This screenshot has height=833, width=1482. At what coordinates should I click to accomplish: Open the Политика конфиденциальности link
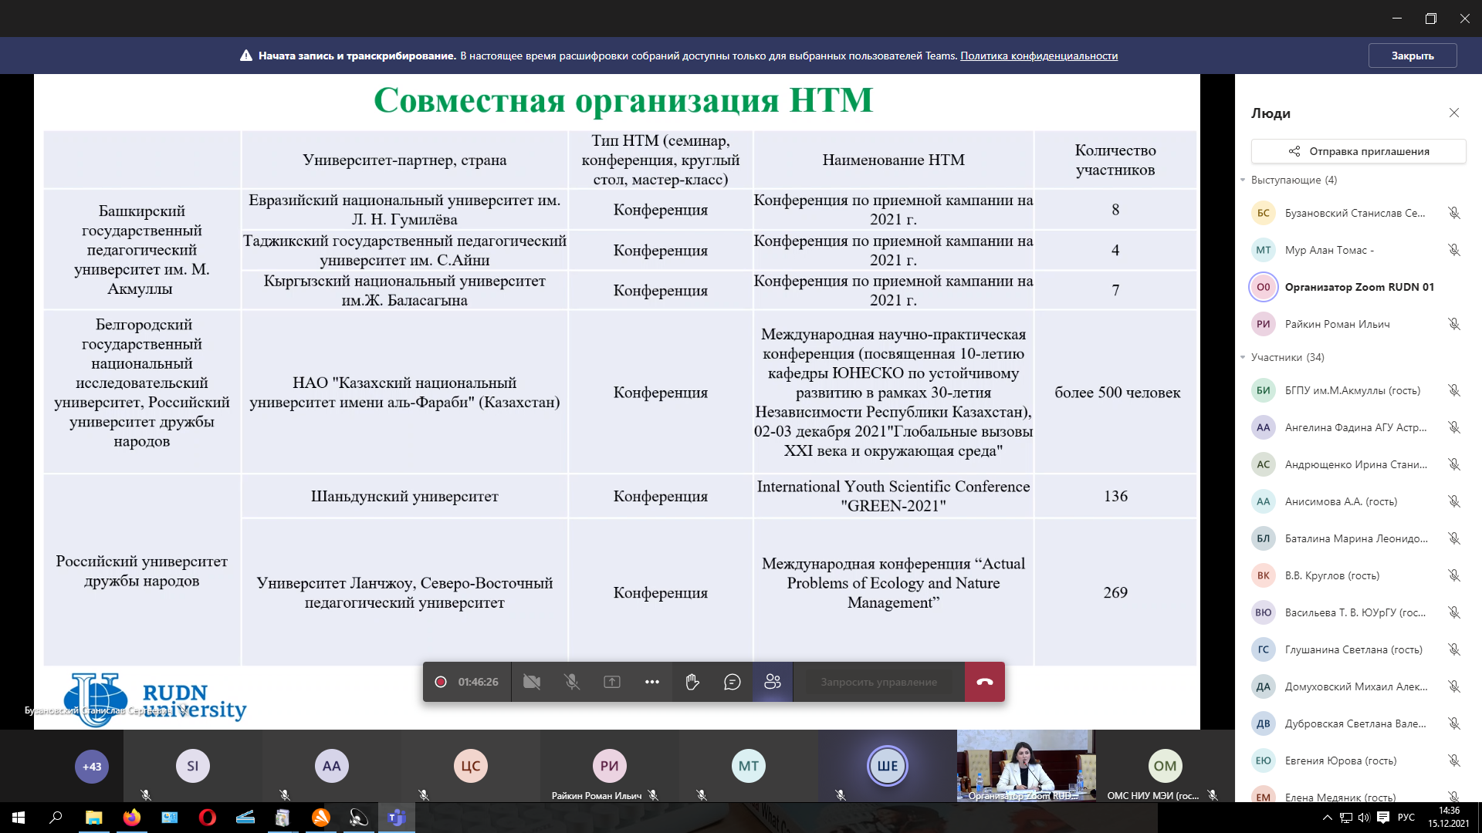1039,56
